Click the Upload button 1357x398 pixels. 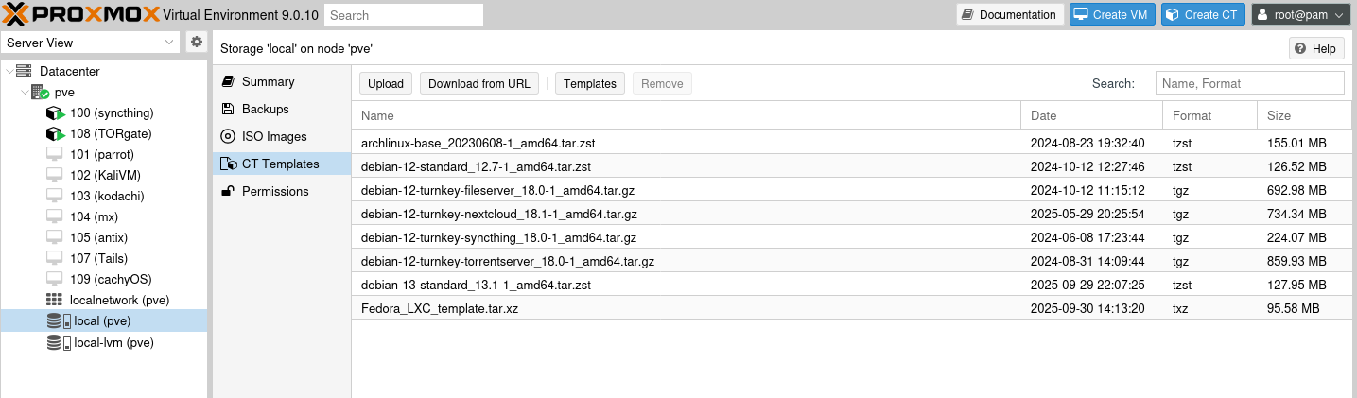[x=385, y=84]
